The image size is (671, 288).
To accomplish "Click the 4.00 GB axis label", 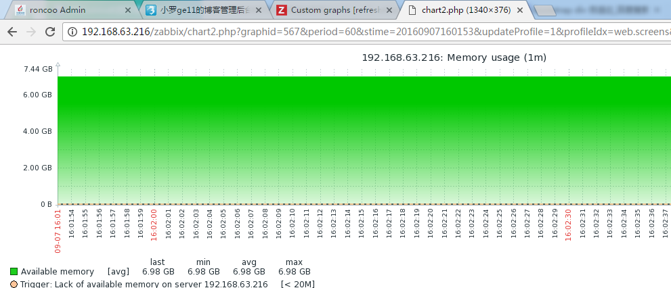I will click(x=37, y=131).
